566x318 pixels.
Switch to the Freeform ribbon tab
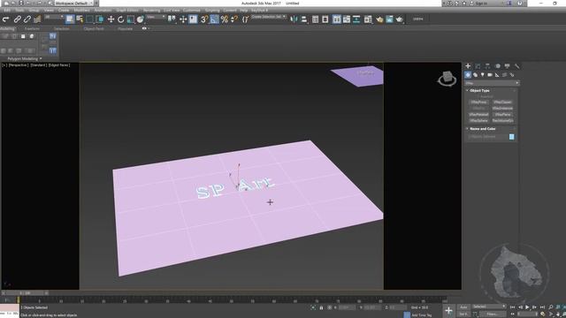click(32, 29)
